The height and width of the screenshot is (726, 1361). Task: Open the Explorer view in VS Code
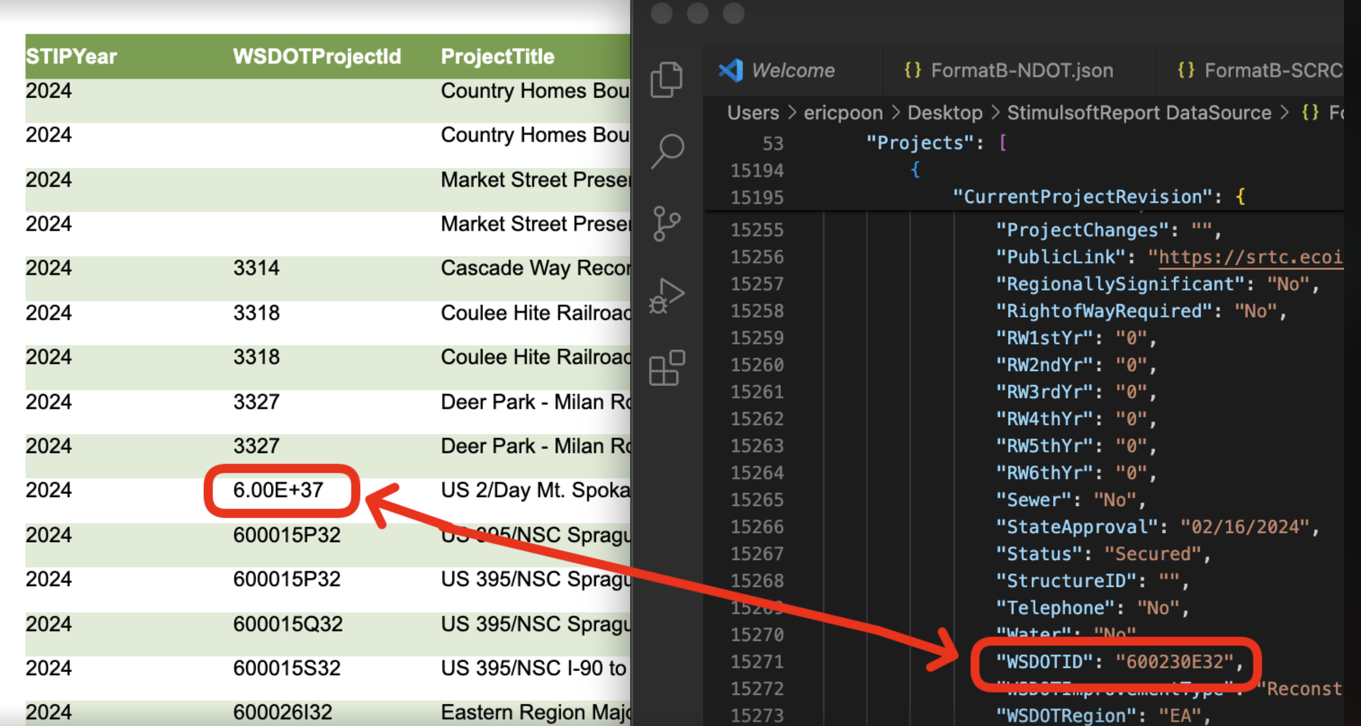(x=666, y=79)
